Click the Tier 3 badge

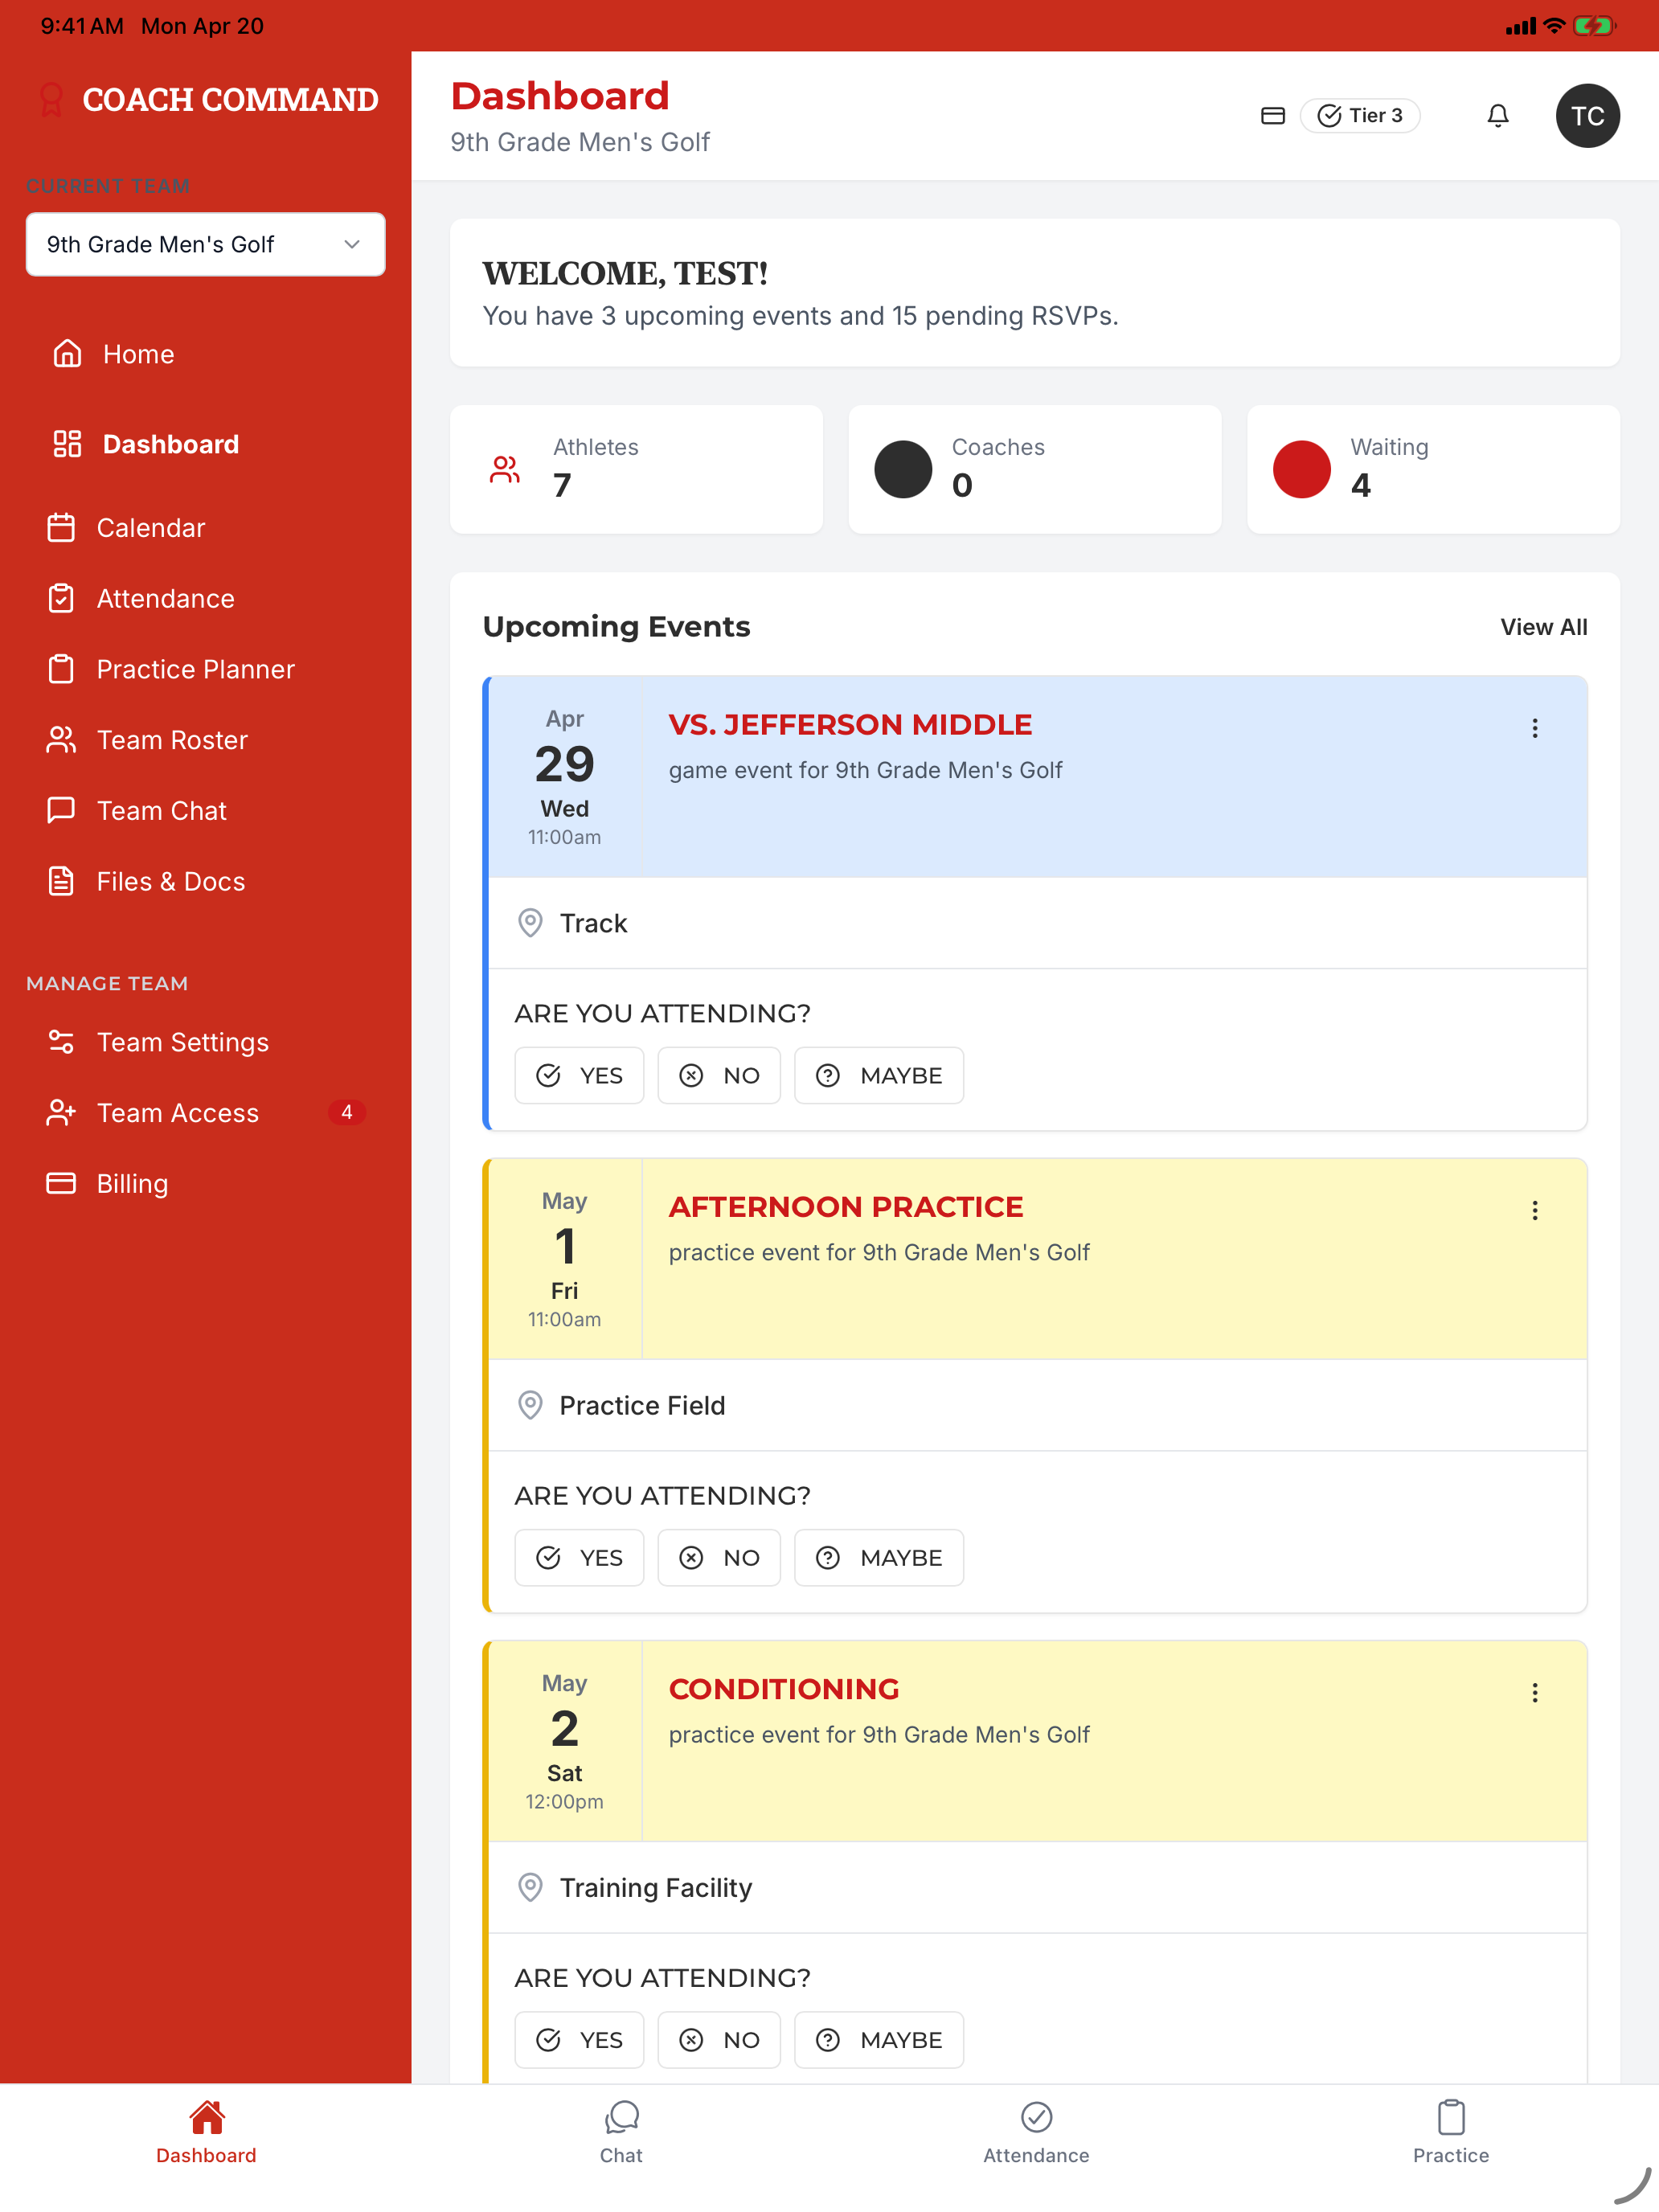[1360, 116]
